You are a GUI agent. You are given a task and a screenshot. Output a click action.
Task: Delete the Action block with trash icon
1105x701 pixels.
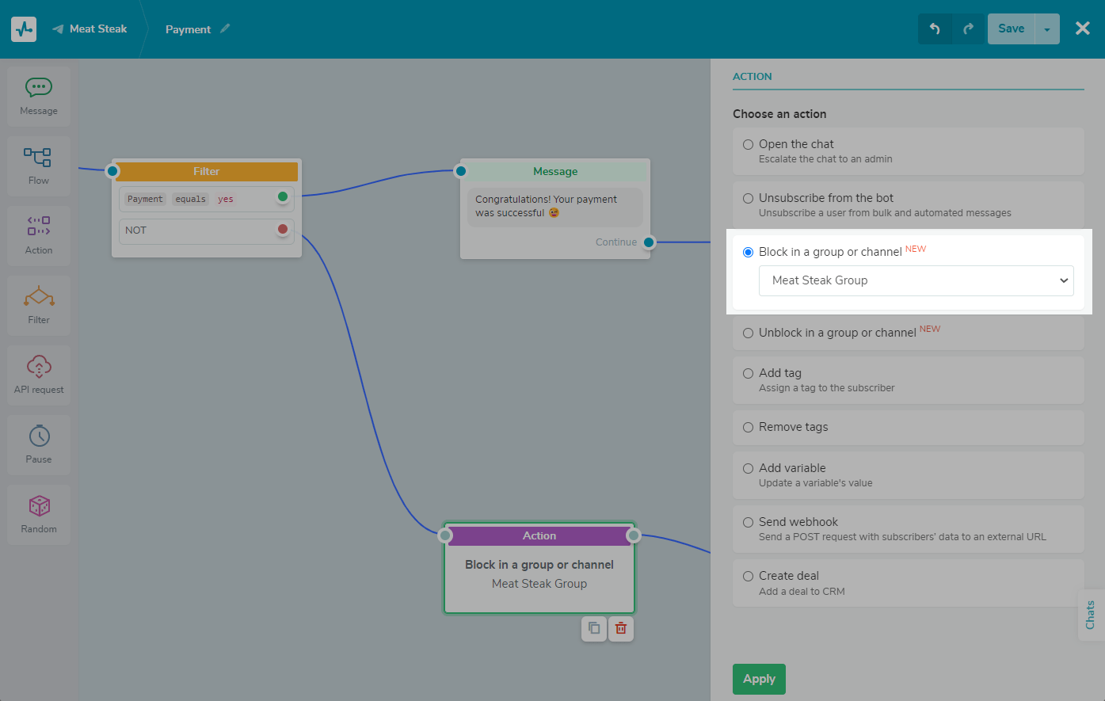[621, 628]
